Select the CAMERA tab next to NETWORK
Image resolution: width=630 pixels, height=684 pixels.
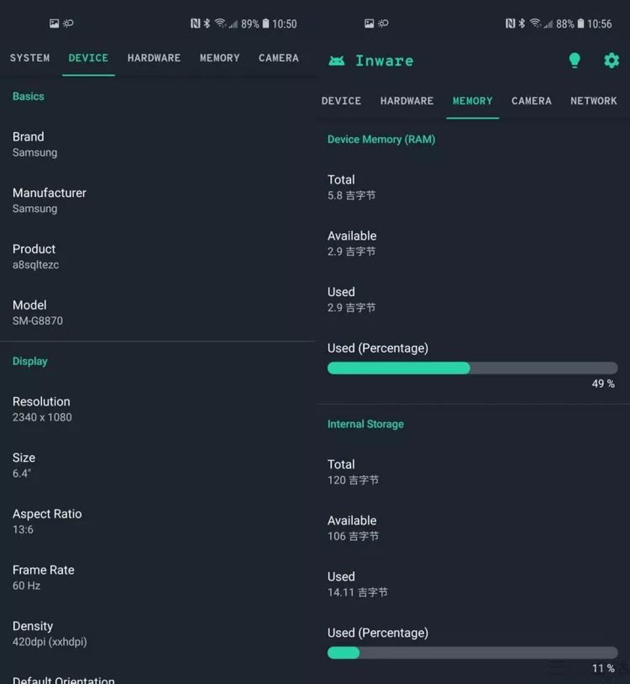531,101
